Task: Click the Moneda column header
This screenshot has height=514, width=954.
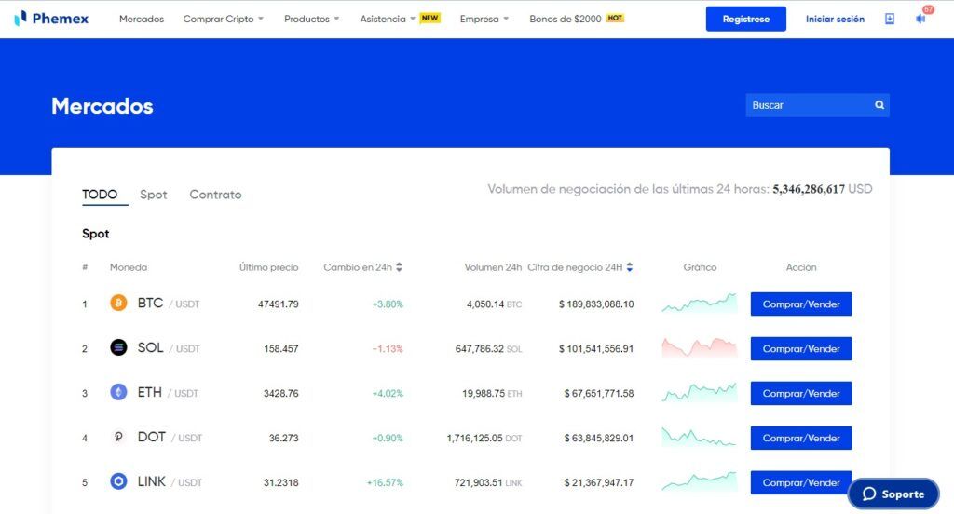Action: [129, 267]
